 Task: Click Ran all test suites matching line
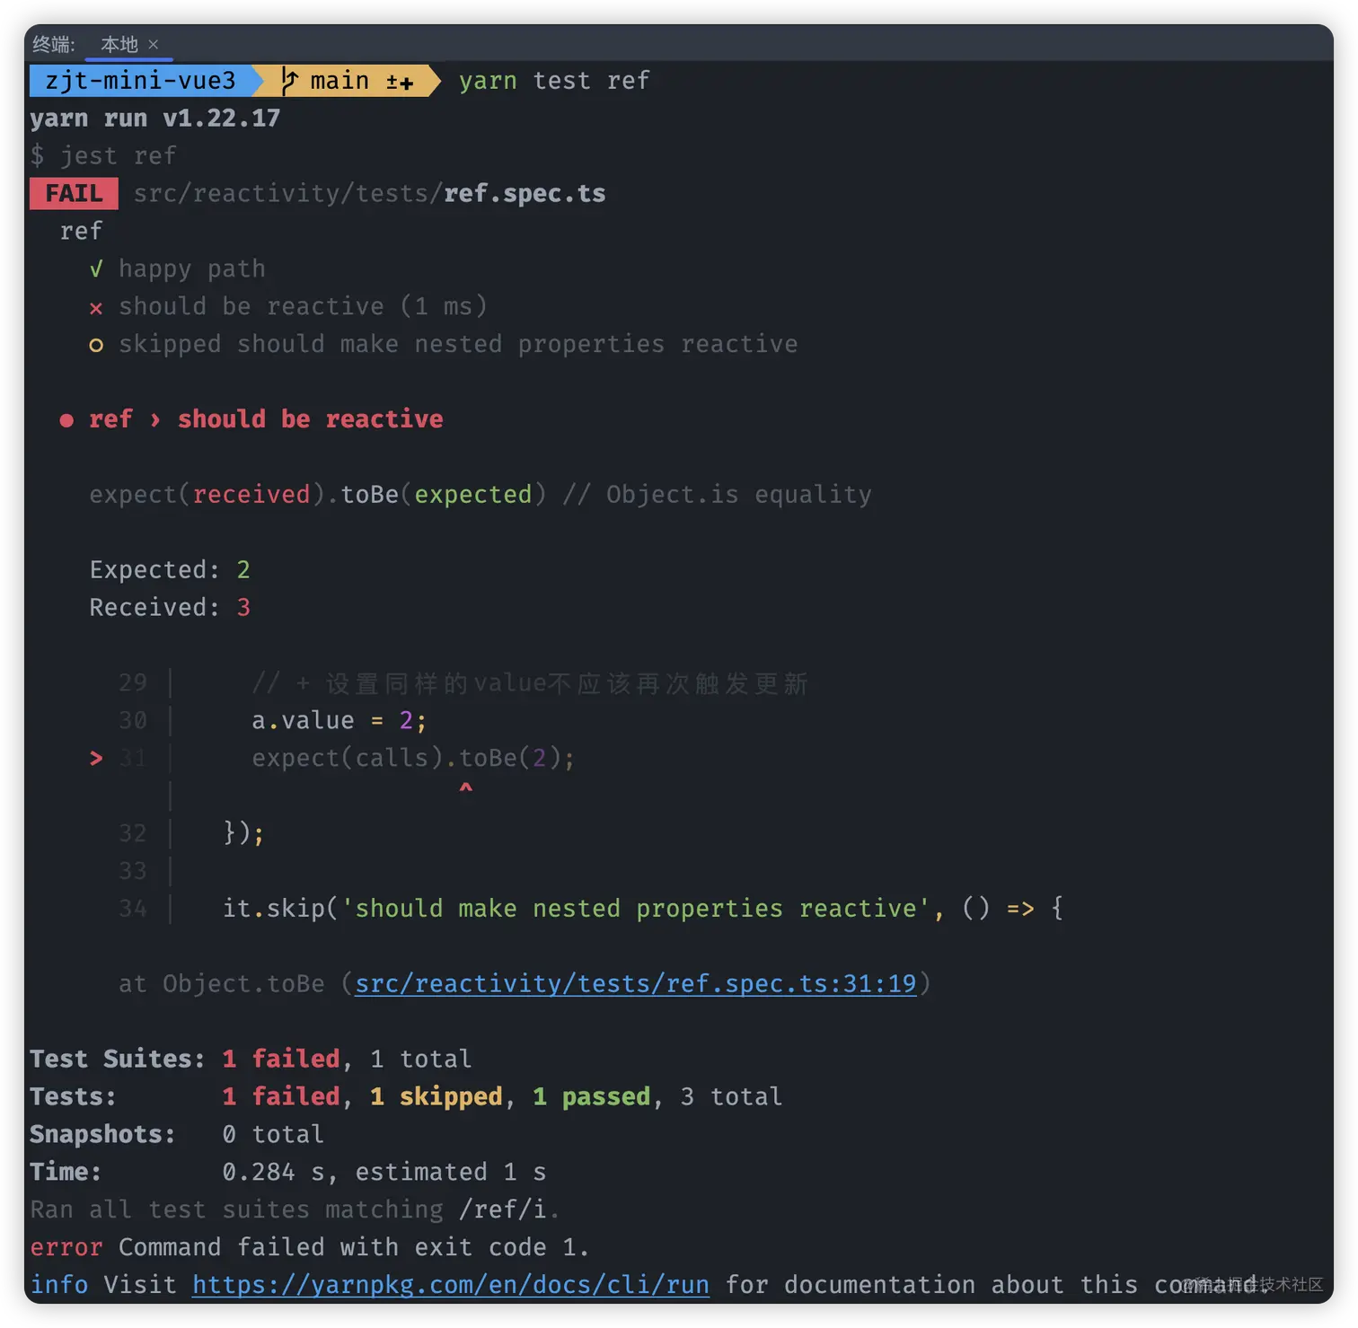pos(295,1210)
